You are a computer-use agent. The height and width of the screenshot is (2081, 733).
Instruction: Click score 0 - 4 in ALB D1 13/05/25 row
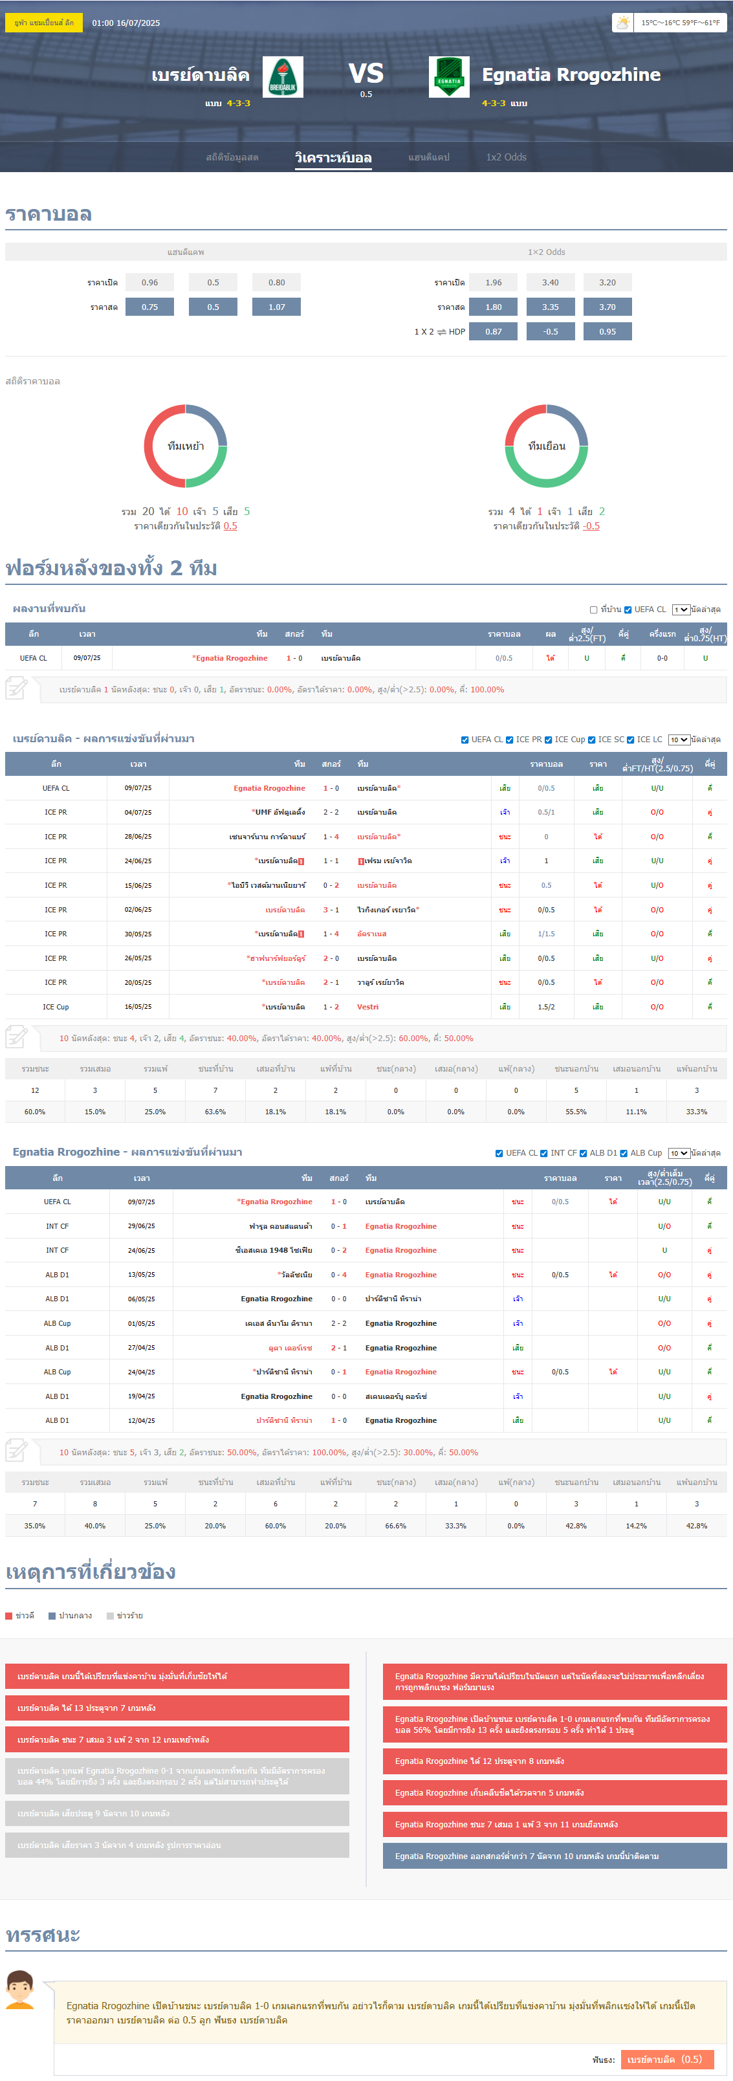pos(339,1275)
